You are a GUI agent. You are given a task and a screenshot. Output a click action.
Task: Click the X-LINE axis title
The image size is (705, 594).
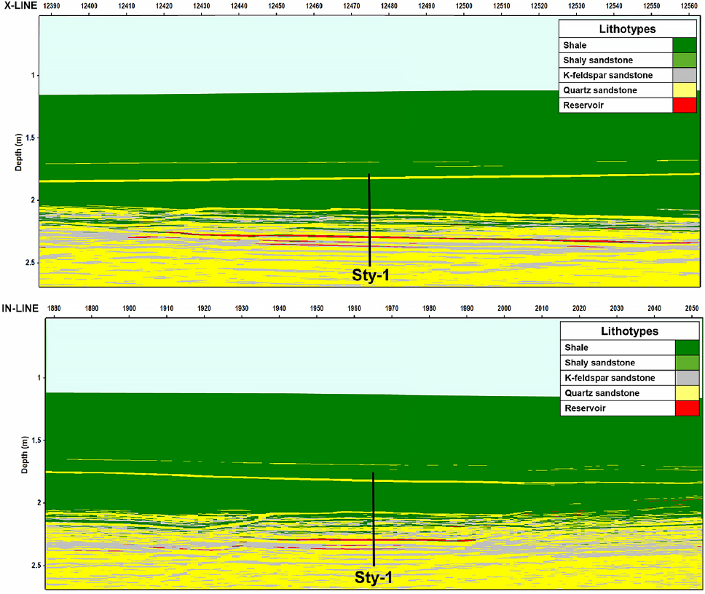21,5
